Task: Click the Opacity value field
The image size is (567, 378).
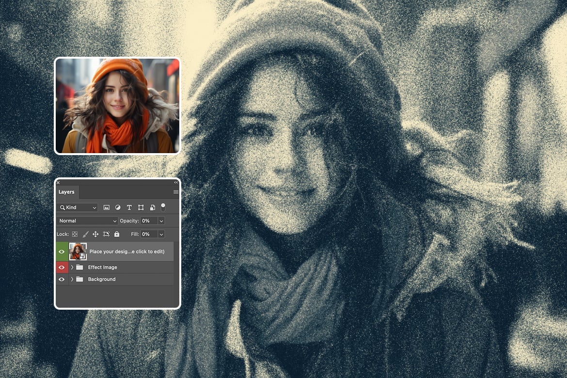Action: (x=149, y=220)
